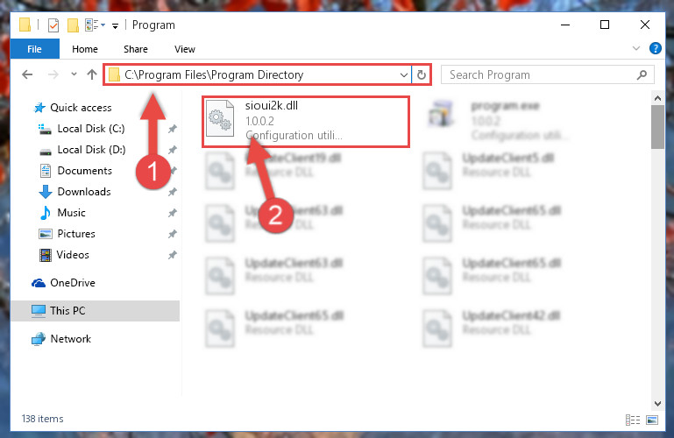
Task: Unpin Downloads from Quick access
Action: point(173,192)
